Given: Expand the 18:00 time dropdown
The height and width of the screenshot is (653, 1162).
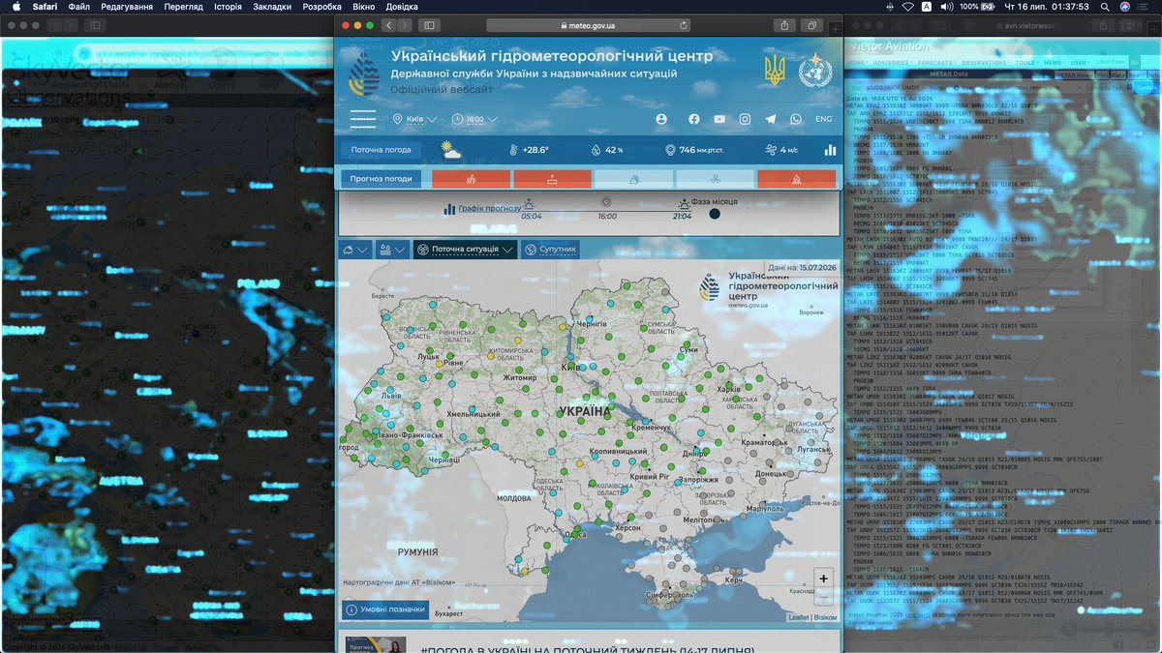Looking at the screenshot, I should [x=475, y=119].
